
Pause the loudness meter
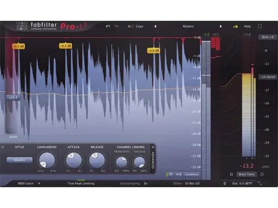point(231,174)
